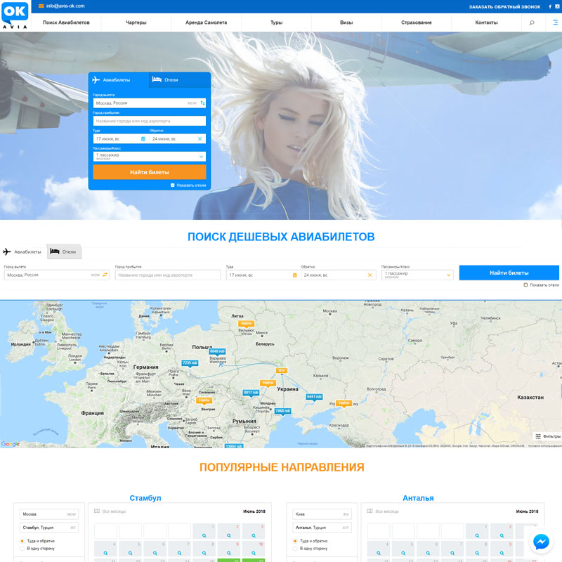Open Чартеры menu item
This screenshot has width=562, height=562.
136,22
